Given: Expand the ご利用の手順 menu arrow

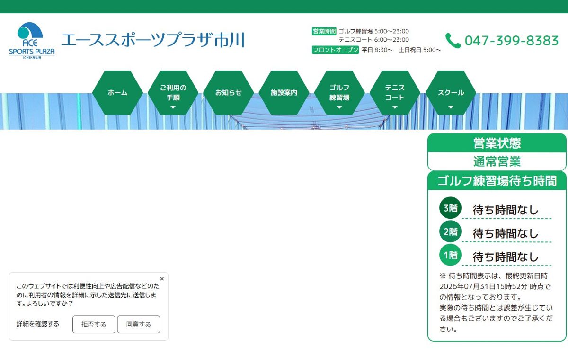Looking at the screenshot, I should point(173,107).
